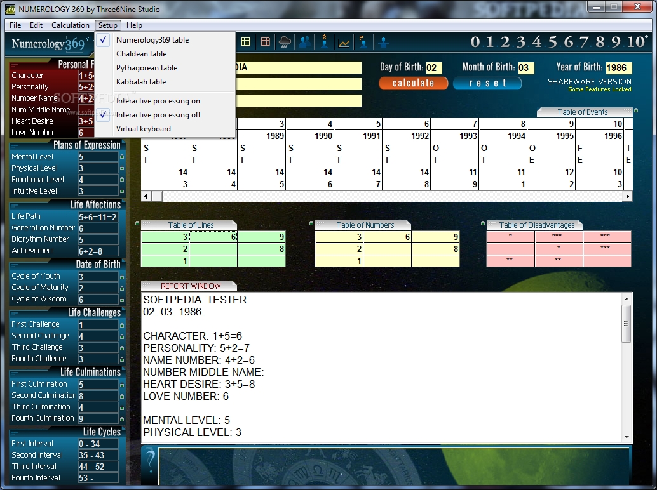Open the Help menu
The width and height of the screenshot is (657, 490).
point(134,25)
